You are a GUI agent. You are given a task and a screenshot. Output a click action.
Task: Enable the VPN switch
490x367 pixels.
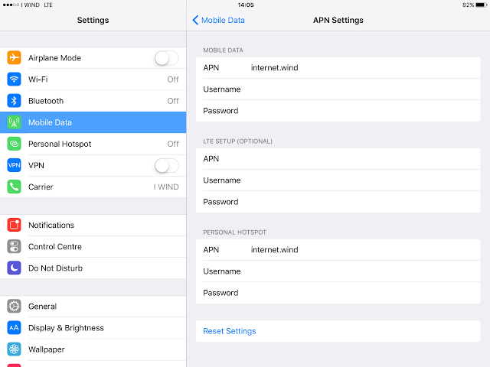pyautogui.click(x=166, y=165)
